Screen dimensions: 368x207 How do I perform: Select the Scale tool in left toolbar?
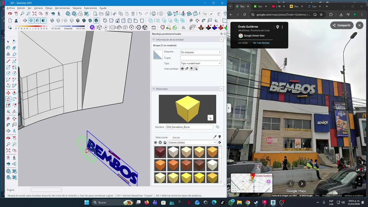(x=8, y=106)
